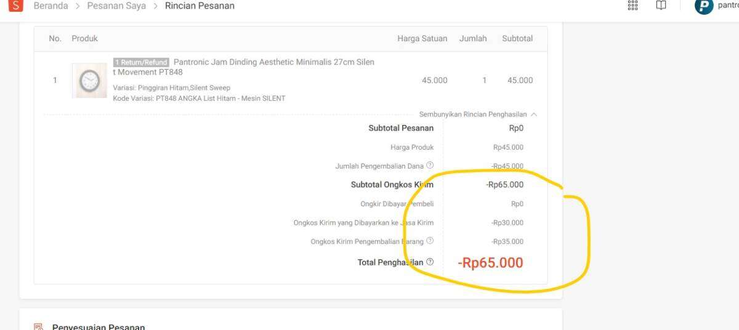Click the Pantronic profile avatar
739x330 pixels.
[x=703, y=6]
